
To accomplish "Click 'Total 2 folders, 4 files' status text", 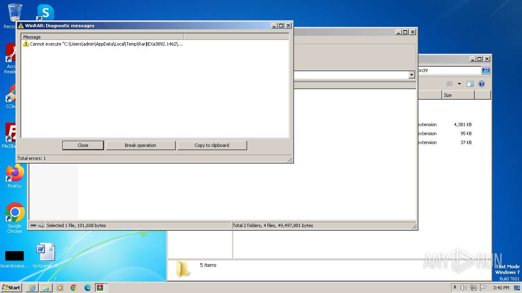I will (273, 225).
